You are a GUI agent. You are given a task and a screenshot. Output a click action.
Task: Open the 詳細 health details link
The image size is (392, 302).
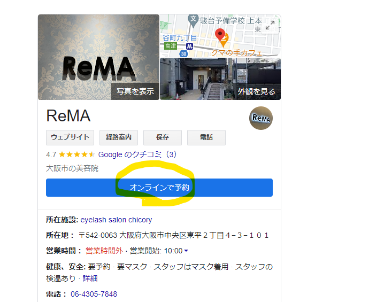click(90, 278)
